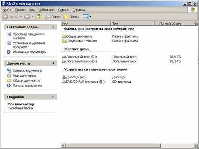Open the Вид menu
The width and height of the screenshot is (199, 149).
(x=32, y=10)
